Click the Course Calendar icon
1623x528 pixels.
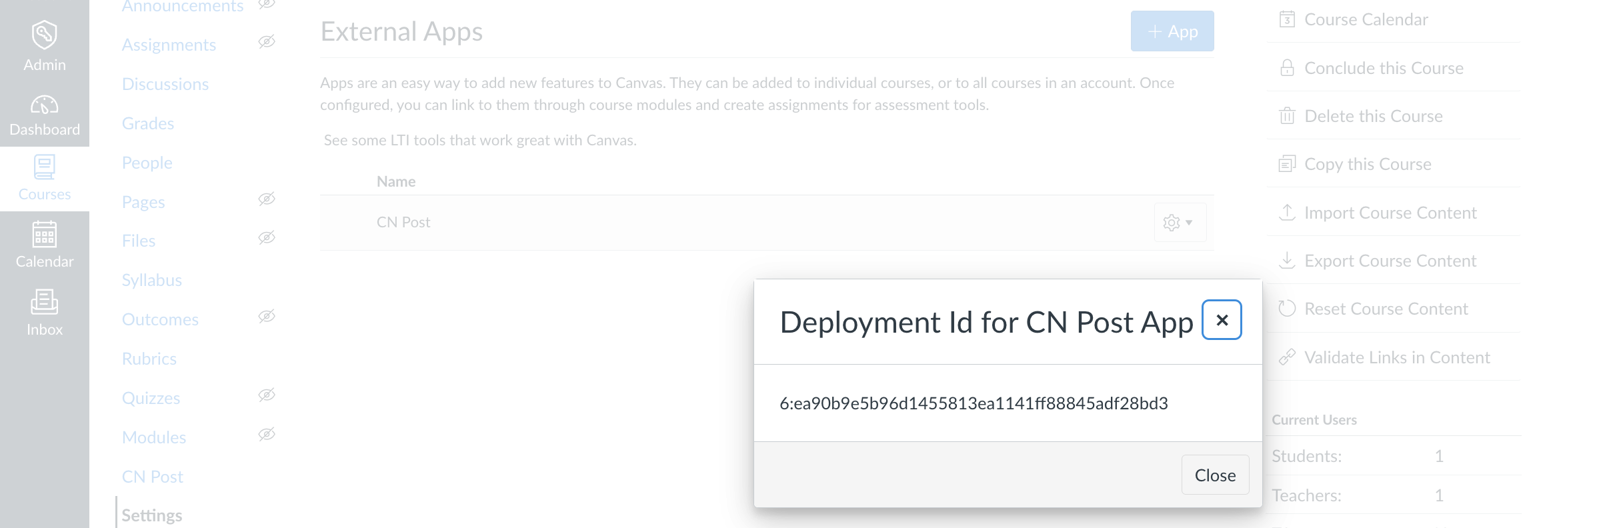click(x=1287, y=19)
